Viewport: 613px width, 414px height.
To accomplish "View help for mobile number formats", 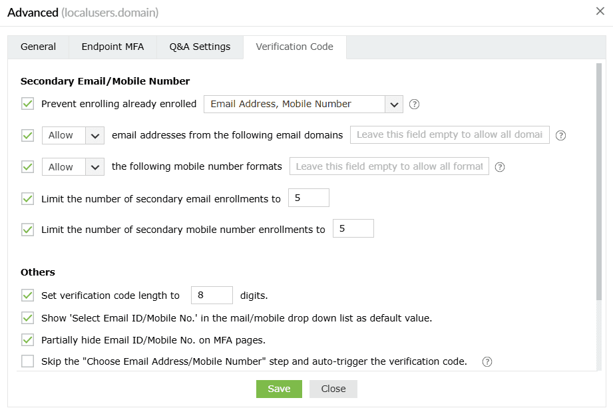I will (x=500, y=166).
